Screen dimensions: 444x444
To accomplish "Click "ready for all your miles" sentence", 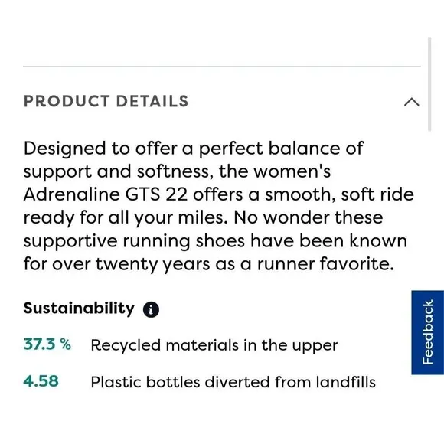I will [x=126, y=218].
